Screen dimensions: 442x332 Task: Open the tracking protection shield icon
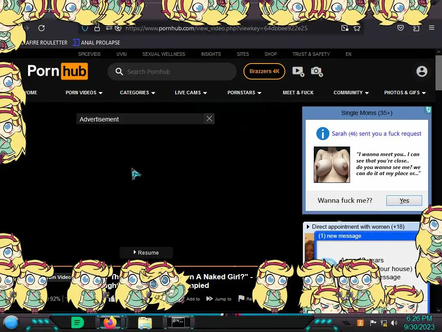85,28
